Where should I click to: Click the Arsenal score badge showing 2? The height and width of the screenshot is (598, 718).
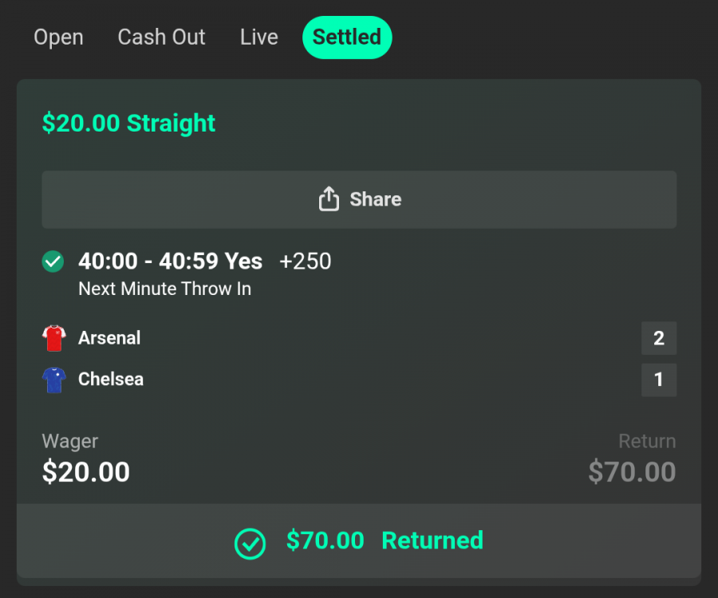tap(659, 337)
